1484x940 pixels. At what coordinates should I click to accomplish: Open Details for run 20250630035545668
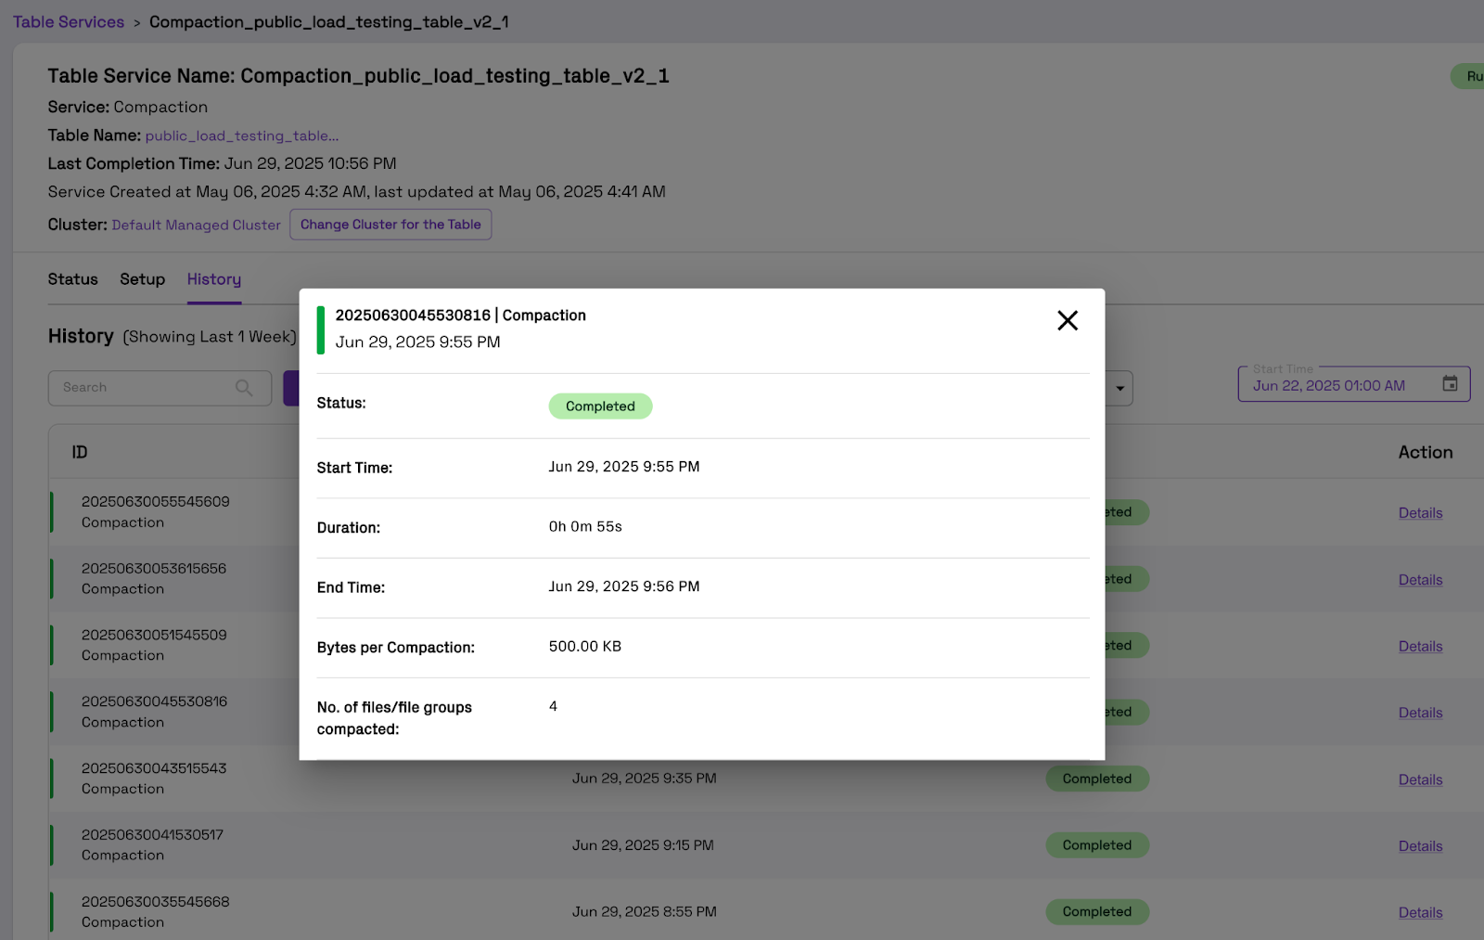pyautogui.click(x=1420, y=913)
